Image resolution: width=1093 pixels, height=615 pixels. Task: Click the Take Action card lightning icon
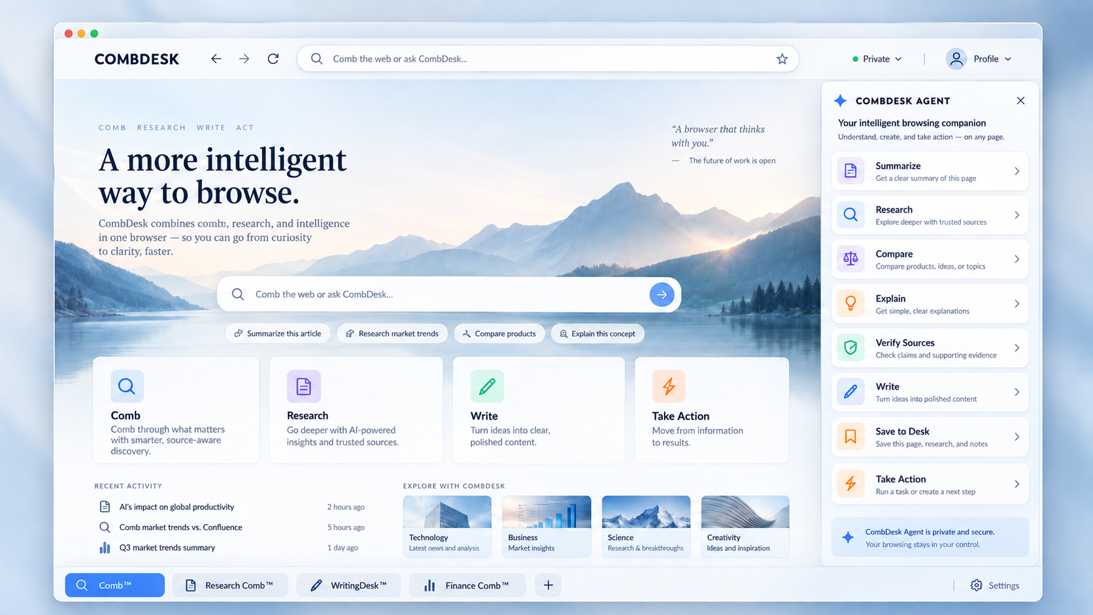pyautogui.click(x=669, y=386)
